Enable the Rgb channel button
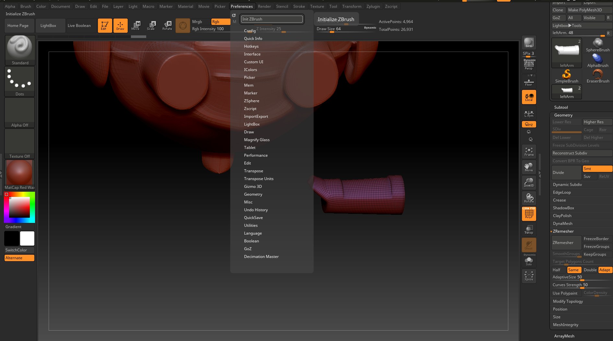The width and height of the screenshot is (613, 341). 220,22
